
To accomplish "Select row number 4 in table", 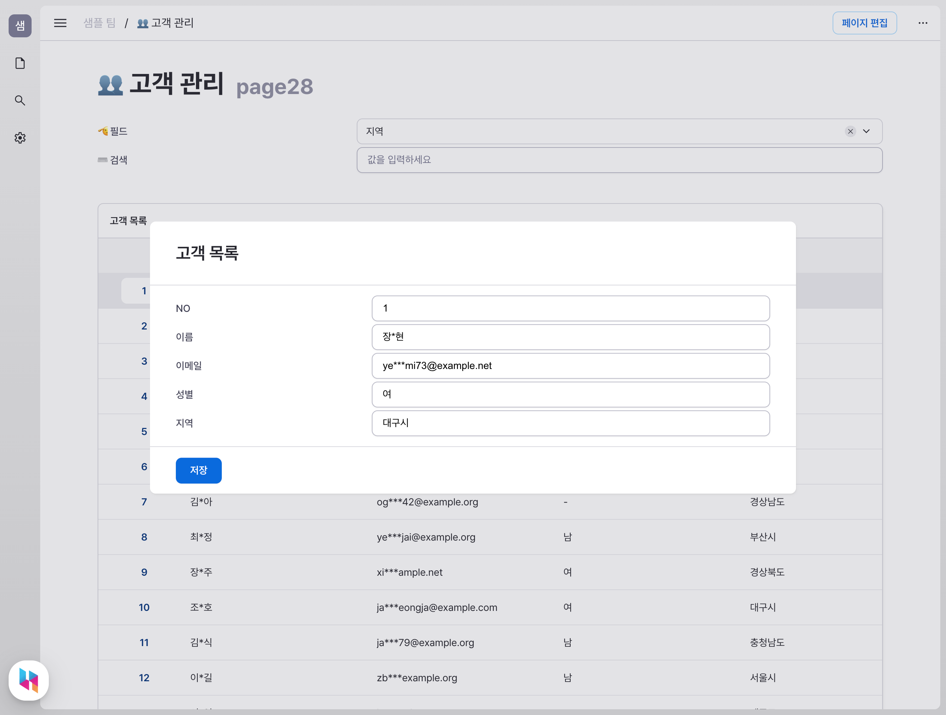I will tap(144, 396).
